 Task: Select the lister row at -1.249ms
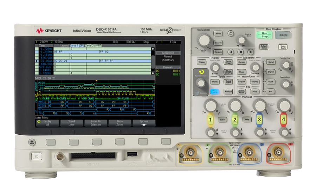(x=93, y=52)
